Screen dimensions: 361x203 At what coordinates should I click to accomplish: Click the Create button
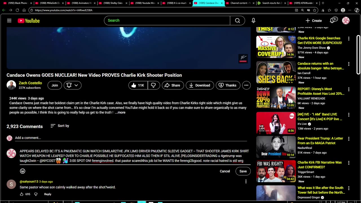[x=314, y=21]
